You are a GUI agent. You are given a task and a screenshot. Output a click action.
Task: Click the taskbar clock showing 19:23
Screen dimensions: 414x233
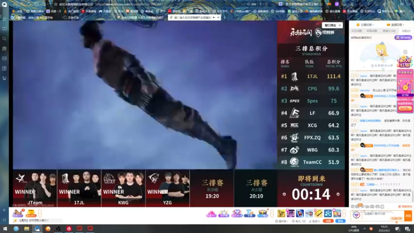click(x=384, y=229)
